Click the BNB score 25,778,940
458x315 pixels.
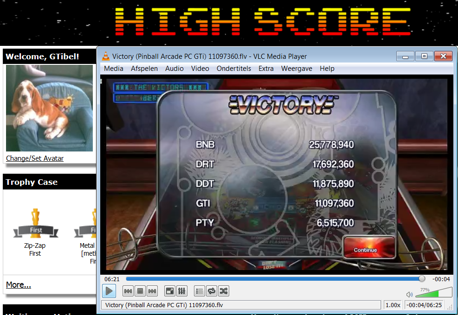coord(331,145)
